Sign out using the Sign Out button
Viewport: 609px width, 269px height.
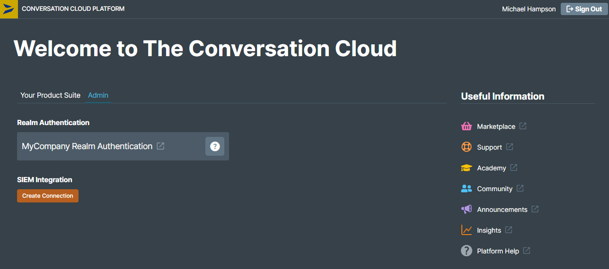[584, 9]
